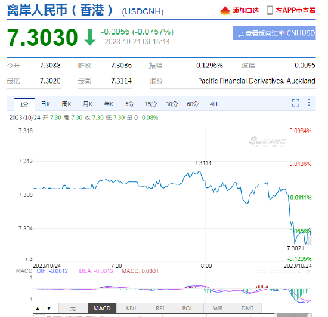Click the 7:00 time axis label
The height and width of the screenshot is (317, 328).
click(x=116, y=266)
